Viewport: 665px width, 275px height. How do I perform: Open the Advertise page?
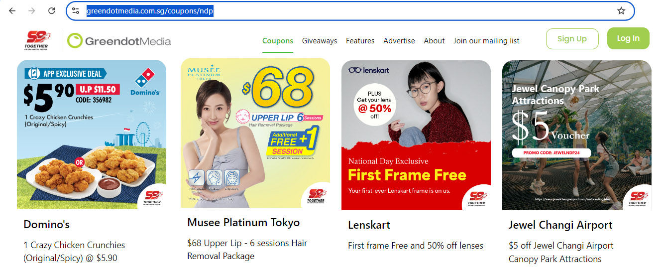399,41
